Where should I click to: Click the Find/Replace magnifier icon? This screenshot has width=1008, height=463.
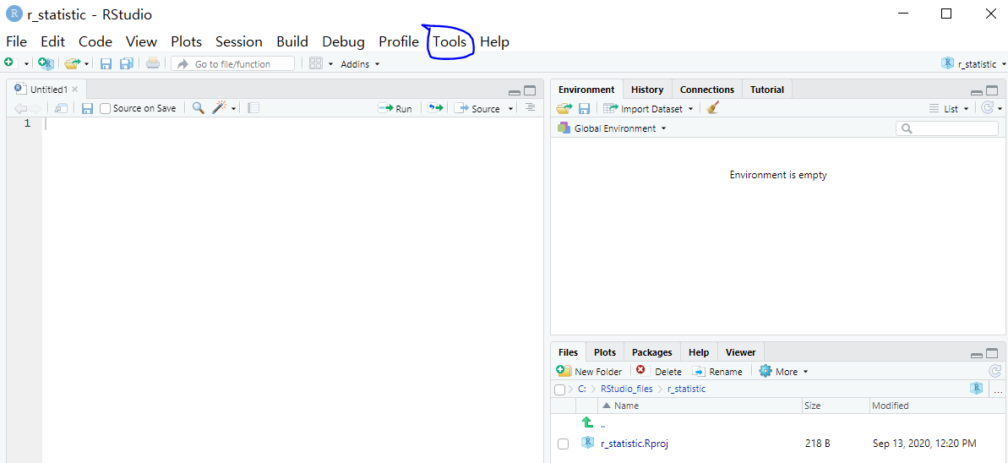tap(199, 108)
